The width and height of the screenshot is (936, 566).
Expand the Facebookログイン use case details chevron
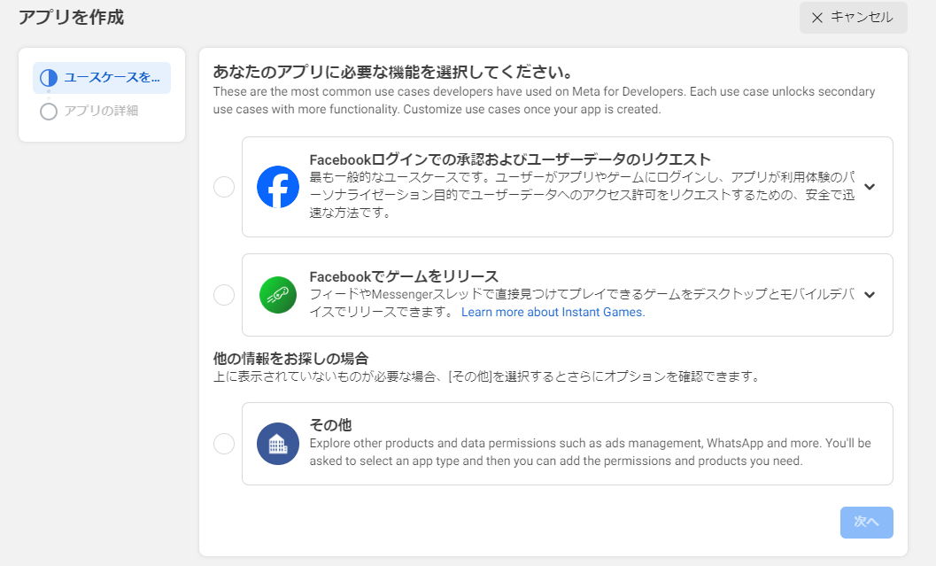(870, 187)
